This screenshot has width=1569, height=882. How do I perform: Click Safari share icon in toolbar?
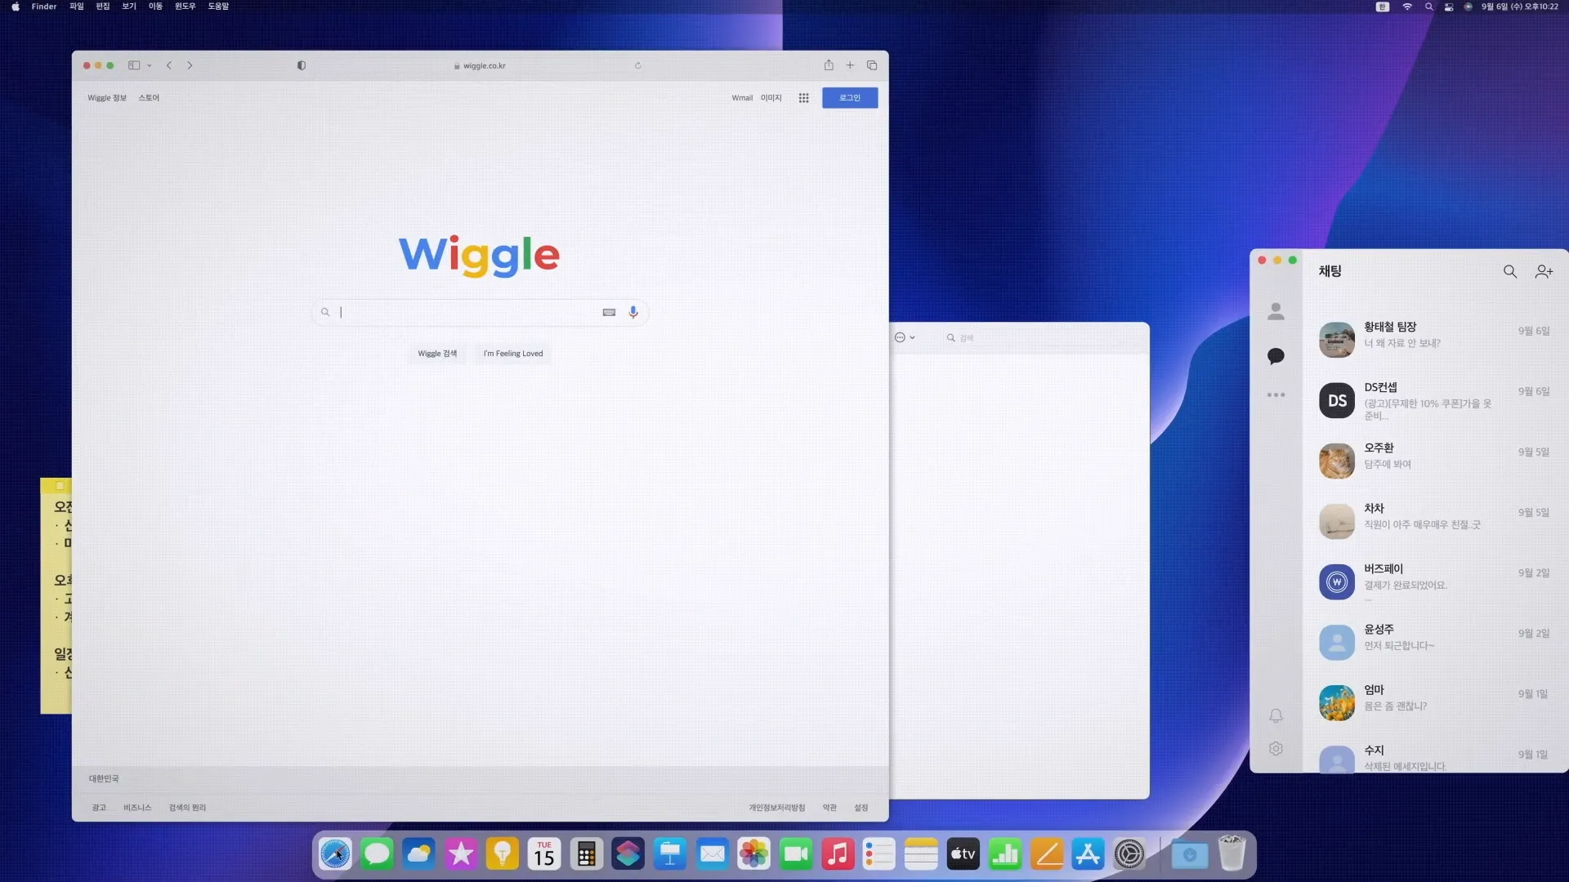click(829, 65)
